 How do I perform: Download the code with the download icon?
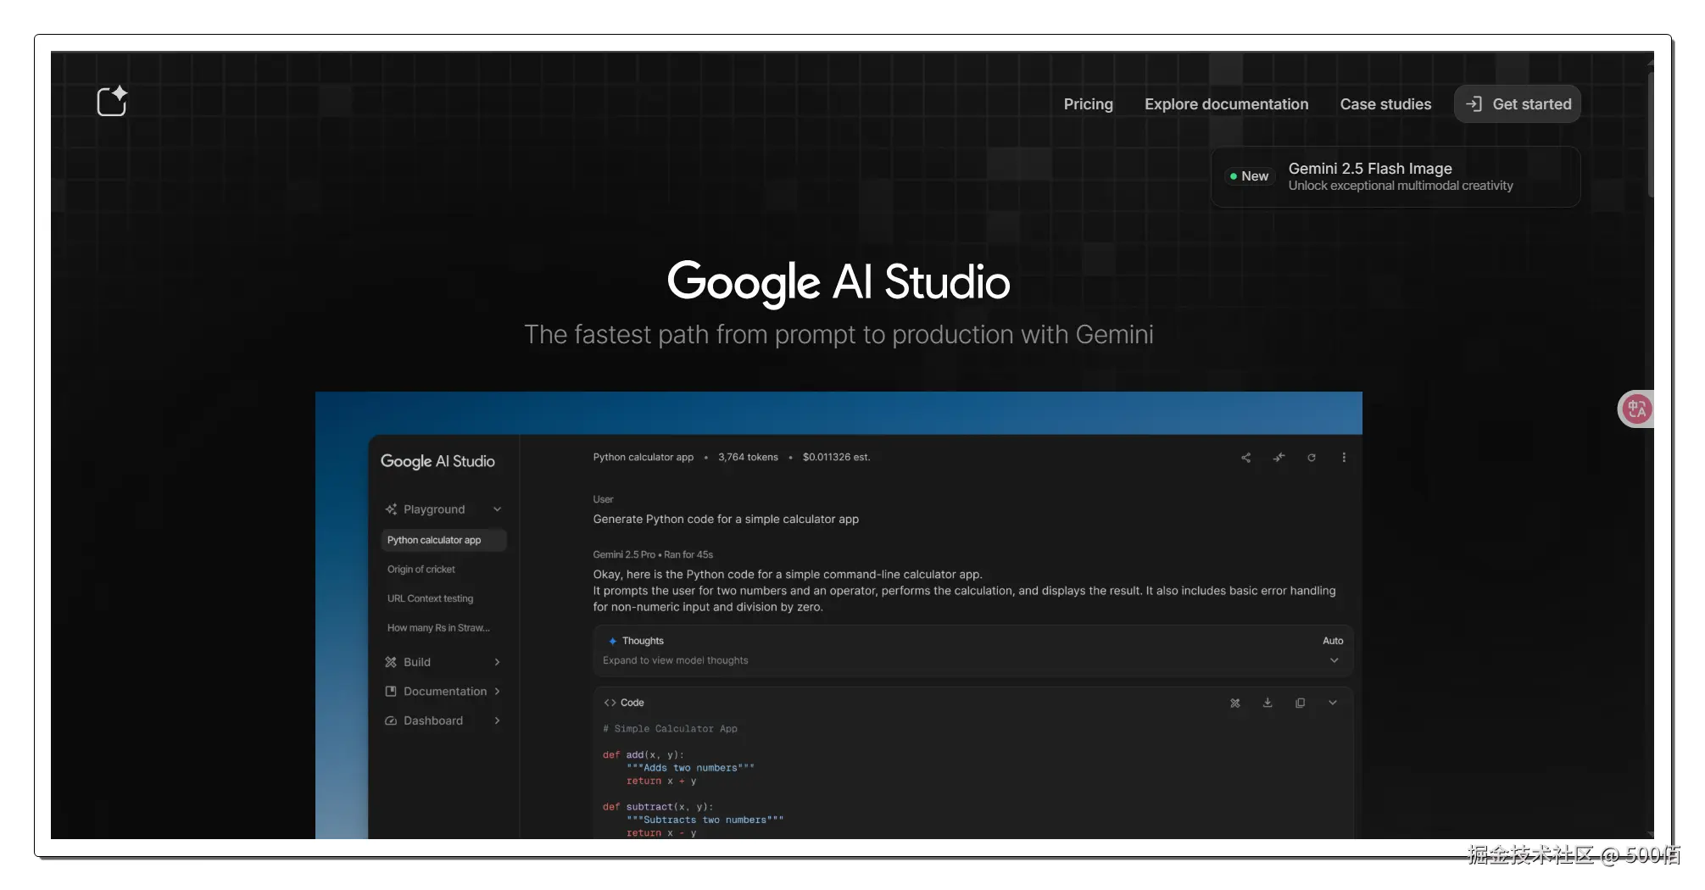1268,703
